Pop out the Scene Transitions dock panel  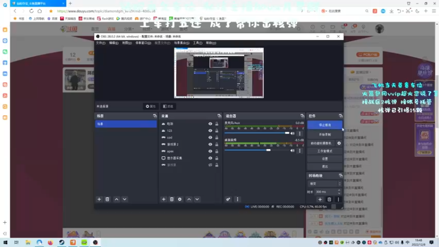340,176
